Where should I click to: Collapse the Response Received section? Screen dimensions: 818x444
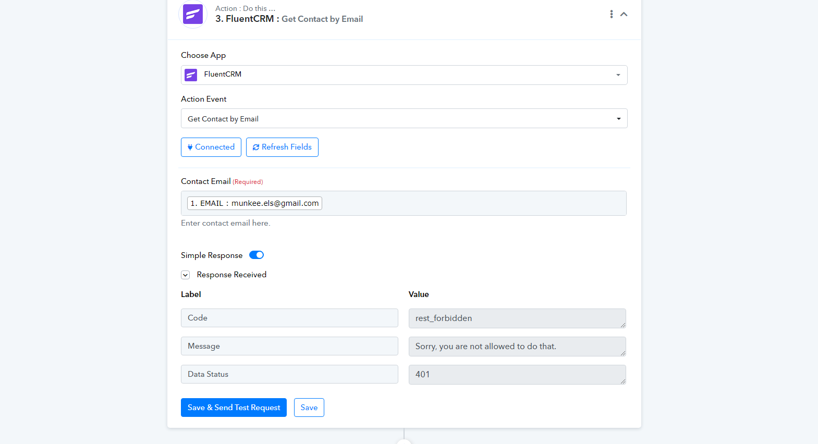click(x=185, y=275)
